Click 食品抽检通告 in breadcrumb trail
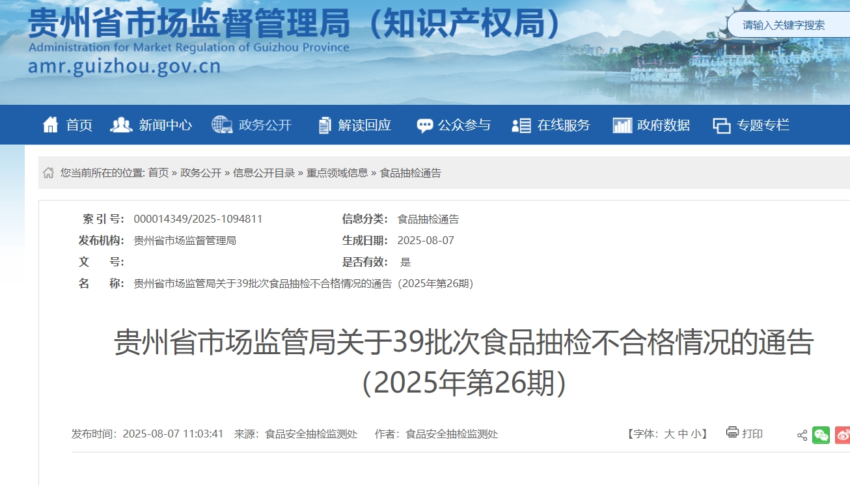Viewport: 850px width, 485px height. (410, 173)
